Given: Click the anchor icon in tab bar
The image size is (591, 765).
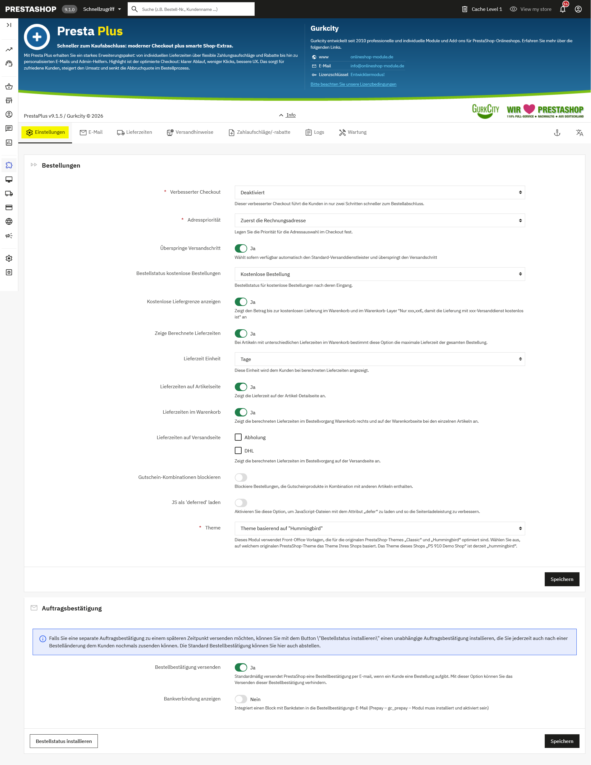Looking at the screenshot, I should (x=557, y=133).
